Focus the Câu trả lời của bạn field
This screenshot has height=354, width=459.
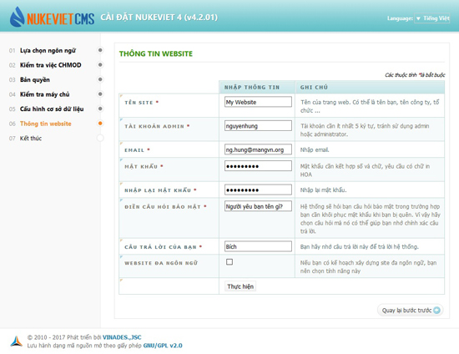[x=258, y=246]
